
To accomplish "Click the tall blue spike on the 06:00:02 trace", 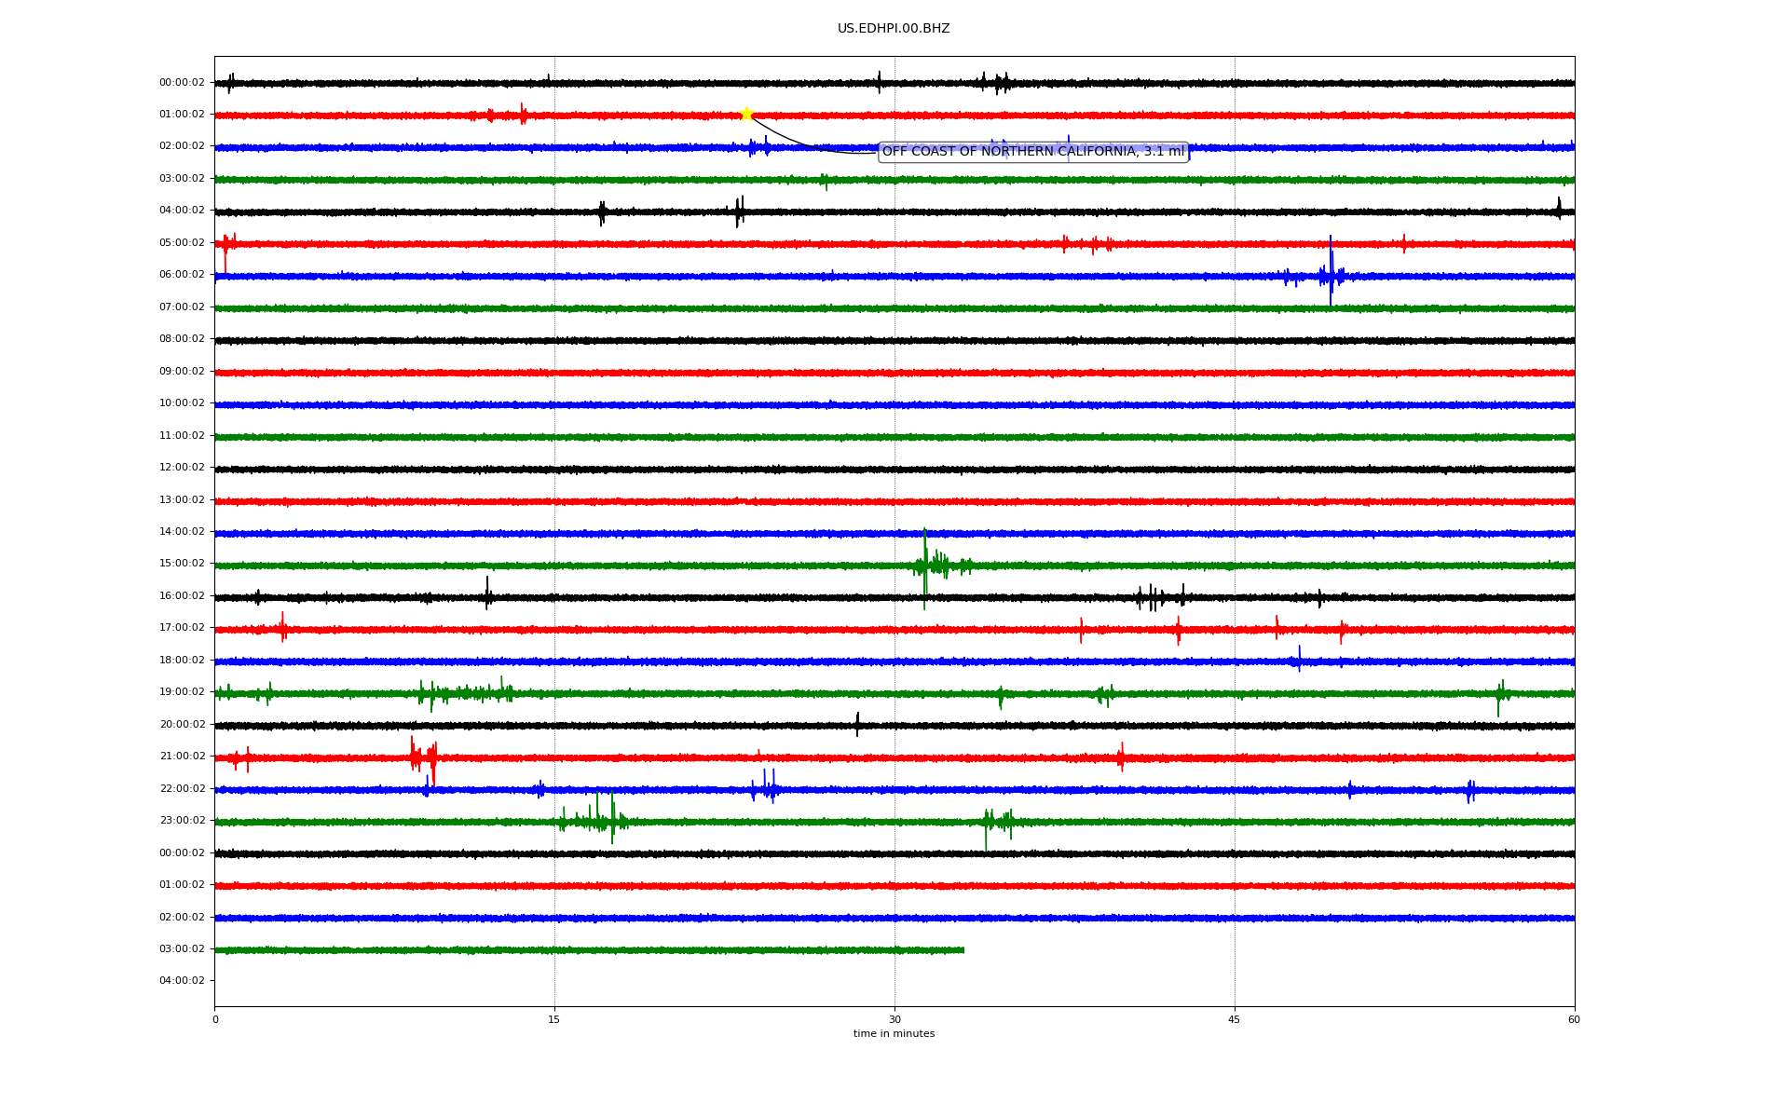I will point(1331,271).
